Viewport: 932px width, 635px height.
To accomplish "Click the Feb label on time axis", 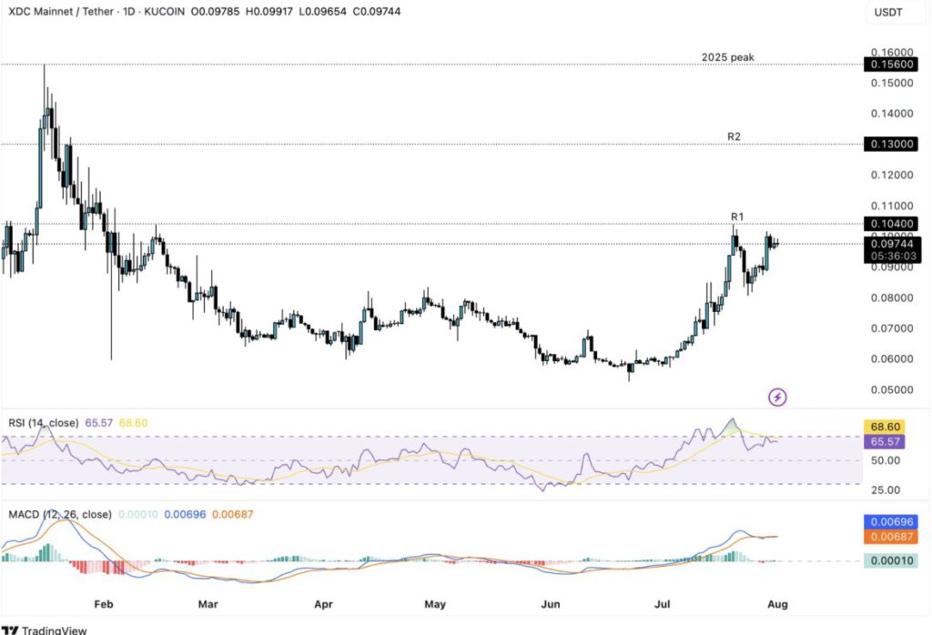I will (103, 603).
